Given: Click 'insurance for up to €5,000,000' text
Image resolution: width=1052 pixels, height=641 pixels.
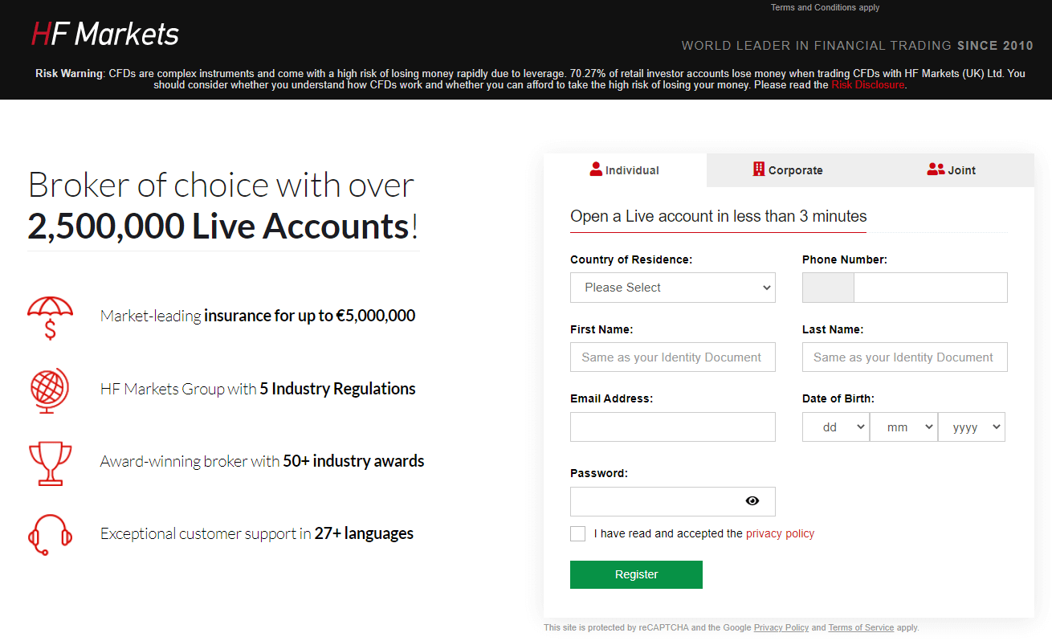Looking at the screenshot, I should tap(310, 316).
